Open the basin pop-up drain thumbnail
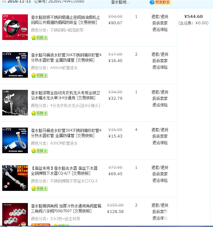213x227 pixels. [x=15, y=178]
